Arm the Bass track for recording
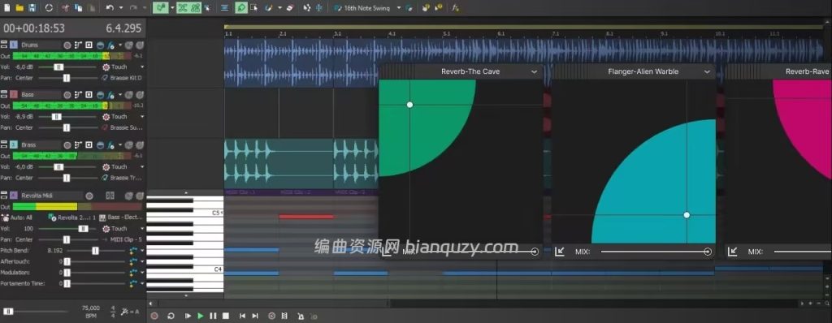 tap(67, 95)
